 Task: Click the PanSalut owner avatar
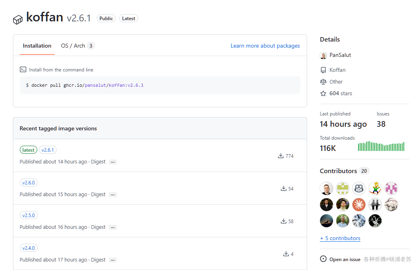pos(323,56)
